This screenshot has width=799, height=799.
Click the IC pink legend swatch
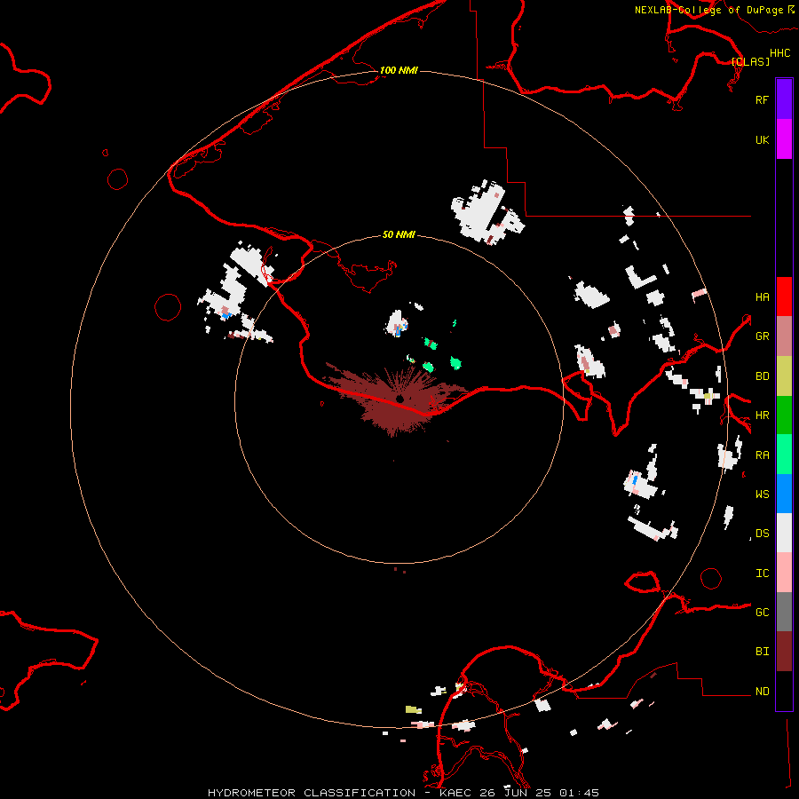pos(784,573)
